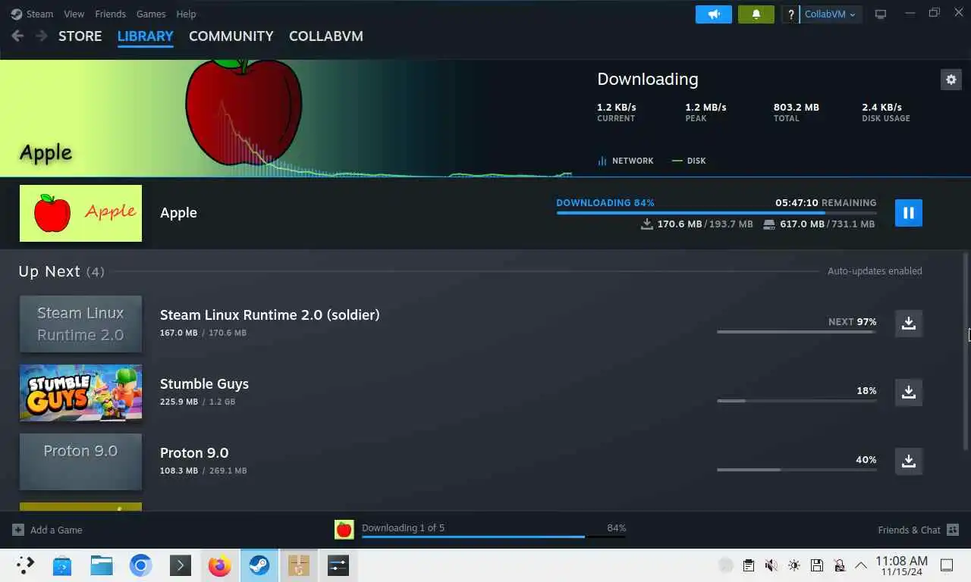Open the Steam announcements megaphone button
971x582 pixels.
click(713, 14)
